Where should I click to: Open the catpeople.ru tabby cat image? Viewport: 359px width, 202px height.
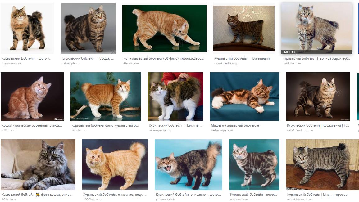click(88, 28)
